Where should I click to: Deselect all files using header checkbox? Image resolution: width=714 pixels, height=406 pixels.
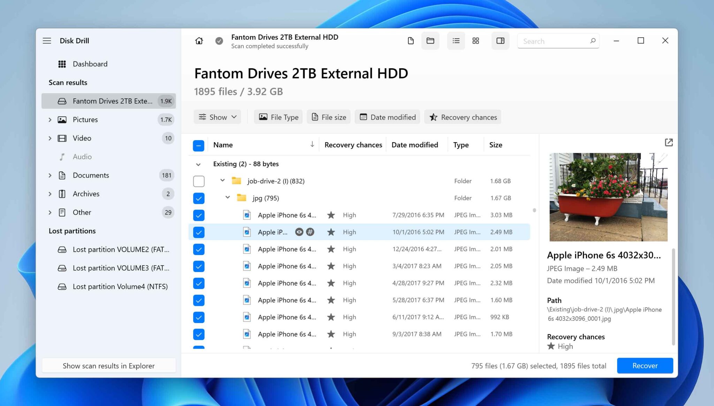point(198,145)
